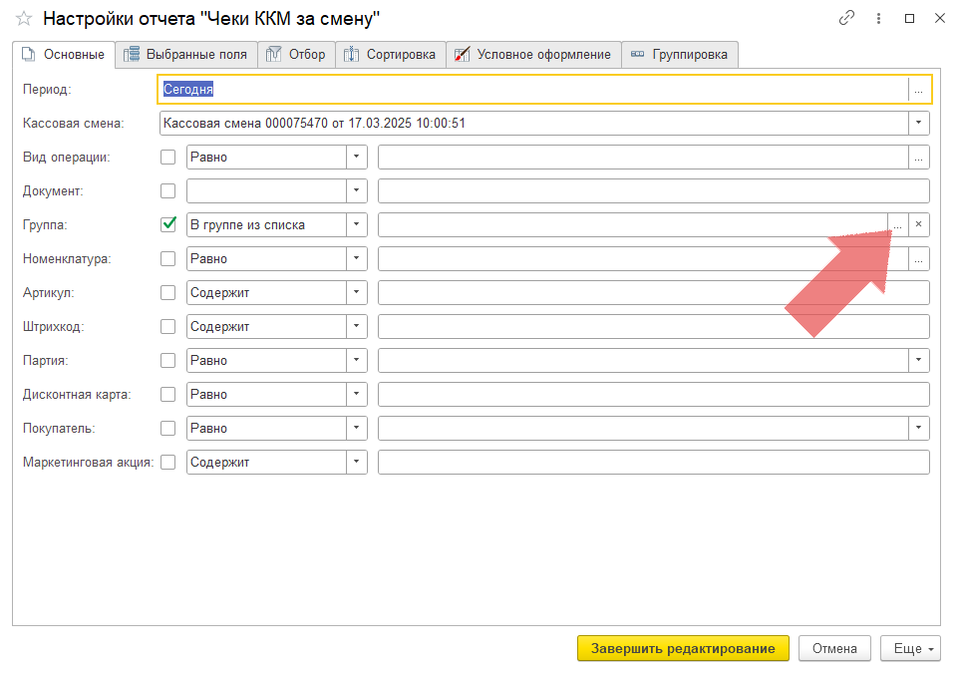
Task: Open period selection with ellipsis button
Action: tap(918, 90)
